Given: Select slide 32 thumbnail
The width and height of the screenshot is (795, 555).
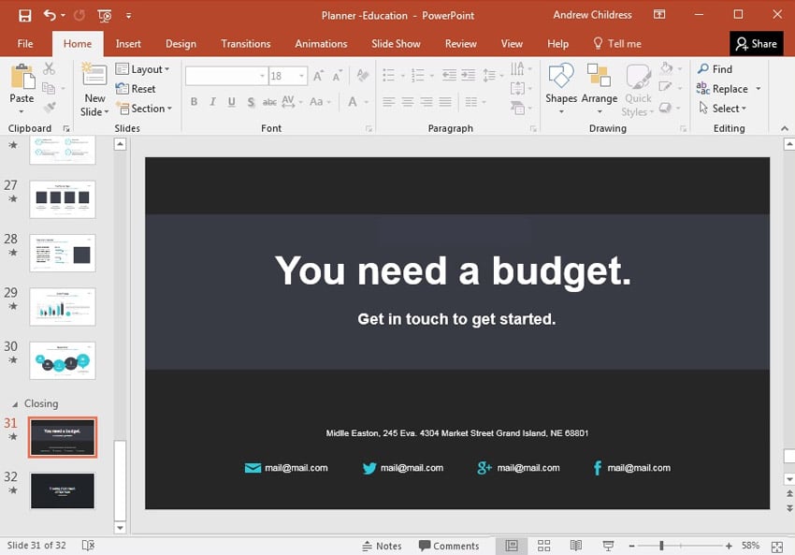Looking at the screenshot, I should 62,490.
